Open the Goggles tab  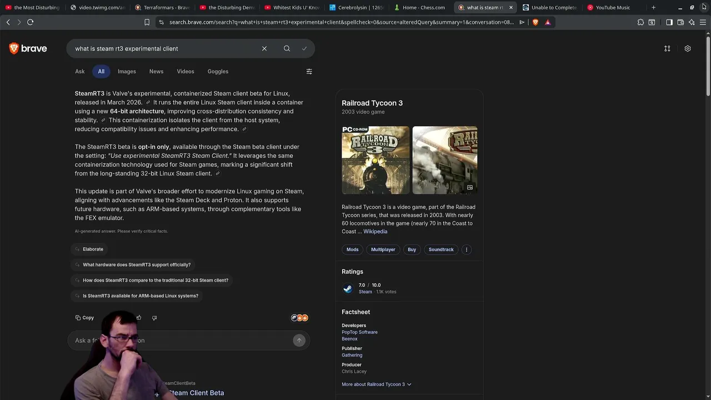(218, 71)
